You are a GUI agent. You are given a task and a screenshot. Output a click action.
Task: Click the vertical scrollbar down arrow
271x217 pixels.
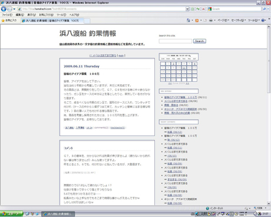269,203
